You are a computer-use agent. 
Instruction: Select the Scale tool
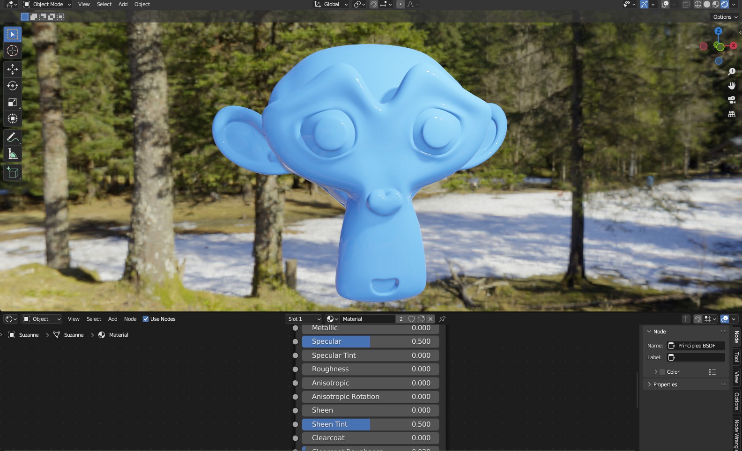point(13,102)
